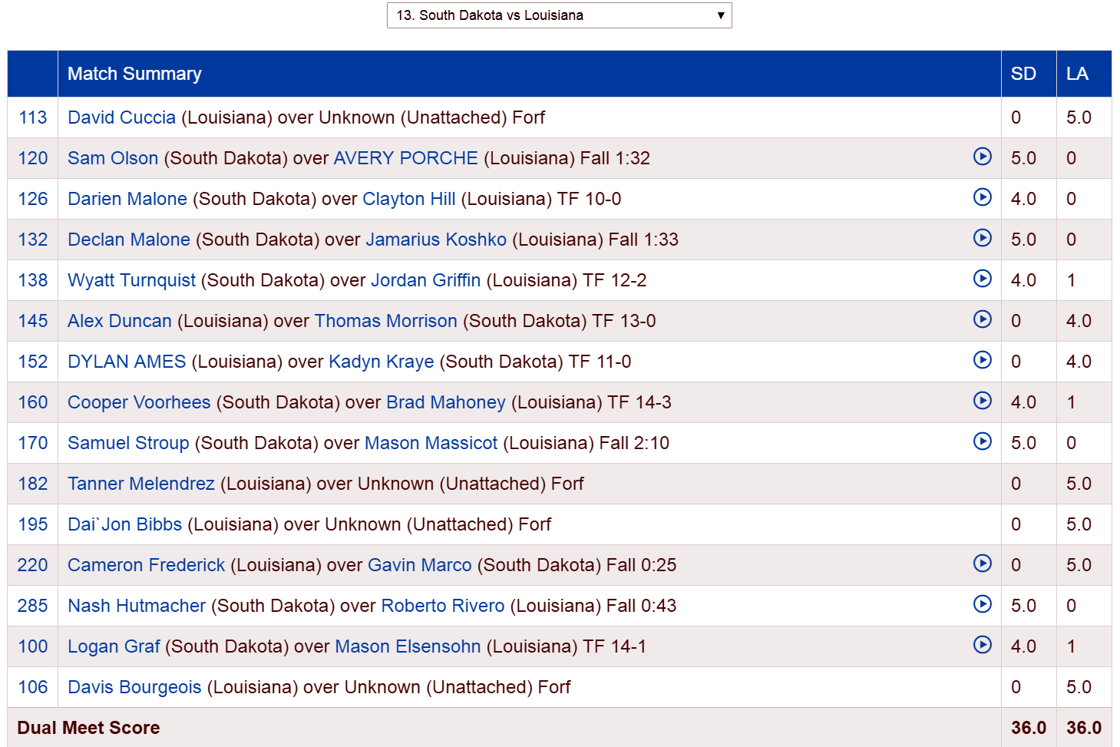Image resolution: width=1120 pixels, height=747 pixels.
Task: Open Clayton Hill wrestler link
Action: coord(409,199)
